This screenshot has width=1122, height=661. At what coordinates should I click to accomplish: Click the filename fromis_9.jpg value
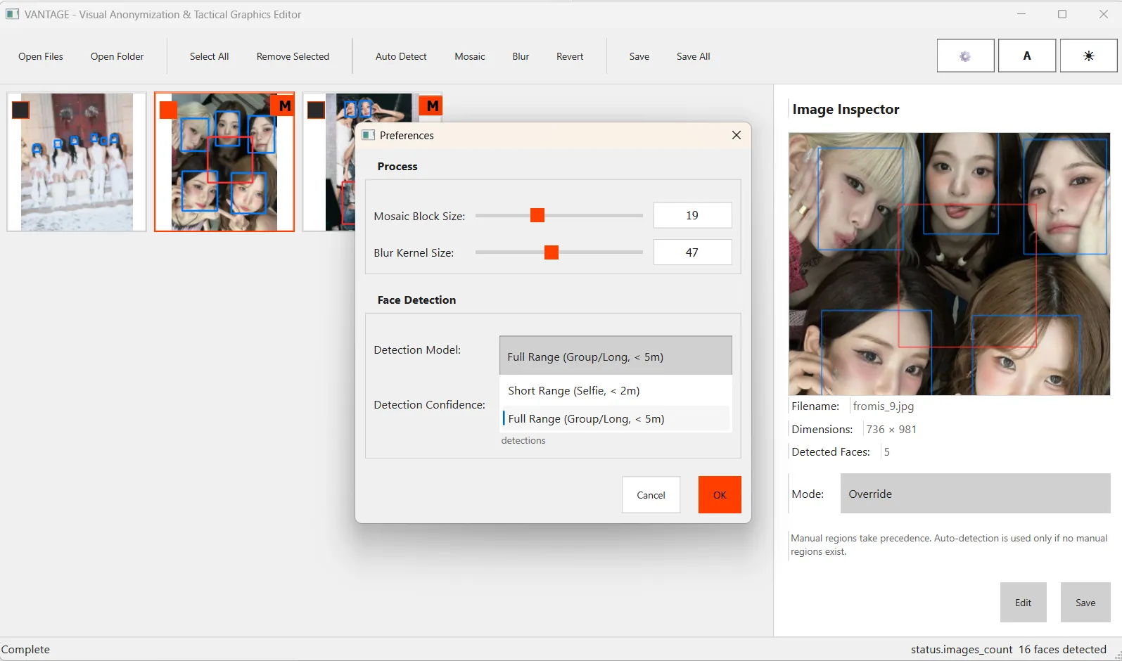pos(883,406)
